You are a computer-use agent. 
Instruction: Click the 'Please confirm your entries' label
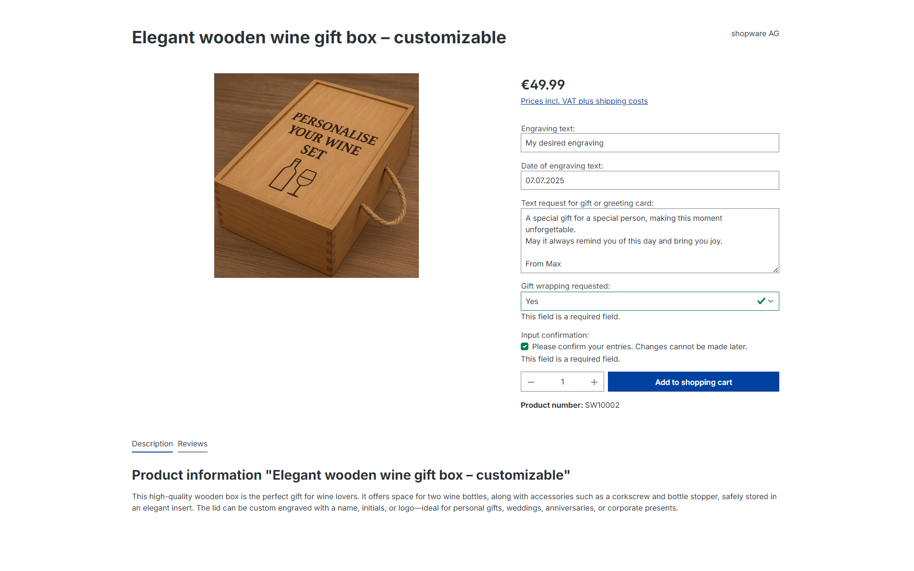639,347
